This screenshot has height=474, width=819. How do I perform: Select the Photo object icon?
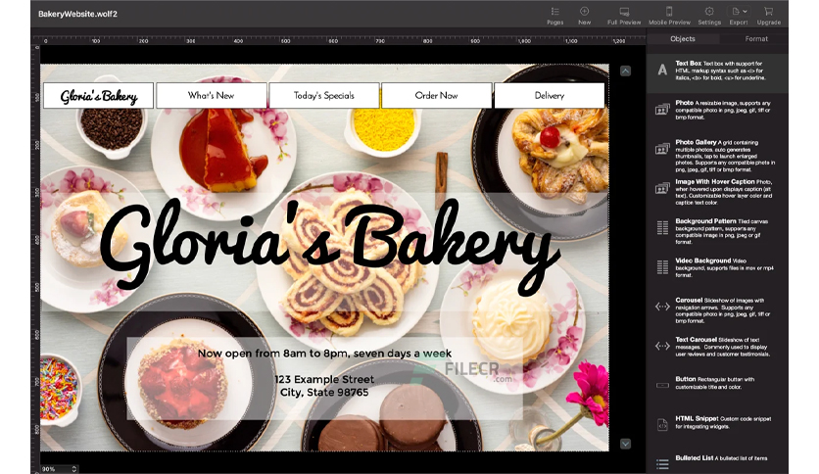(x=662, y=110)
